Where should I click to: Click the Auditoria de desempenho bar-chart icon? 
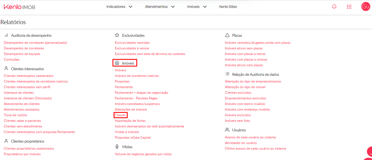tap(6, 35)
